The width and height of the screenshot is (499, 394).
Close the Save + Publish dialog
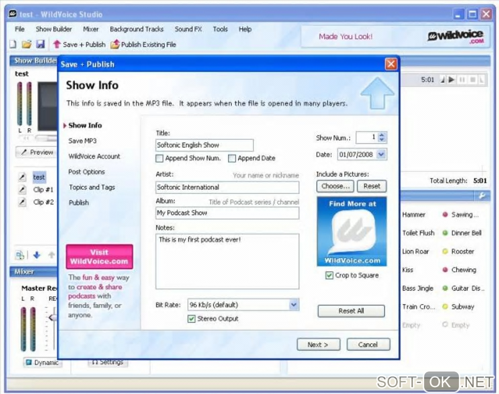point(391,64)
